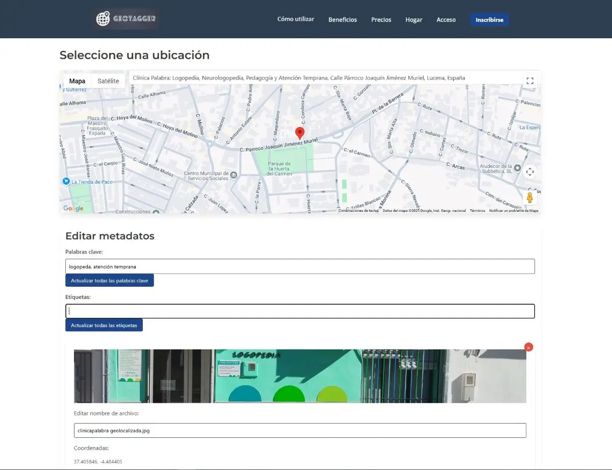Select the Pegman street view icon
The image size is (612, 470).
pos(530,194)
